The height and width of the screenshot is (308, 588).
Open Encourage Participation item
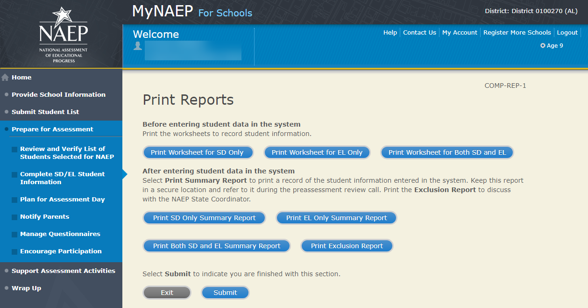61,251
